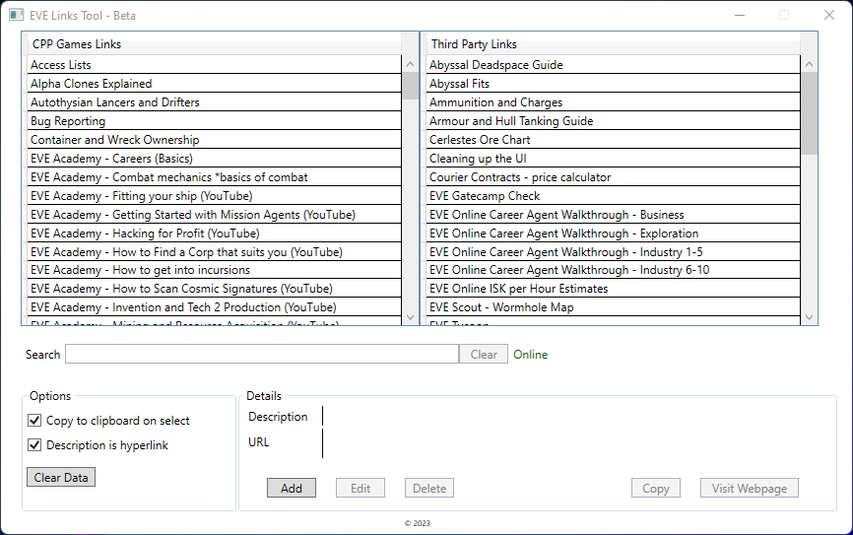853x535 pixels.
Task: Select Getting Started with Mission Agents row
Action: 215,215
